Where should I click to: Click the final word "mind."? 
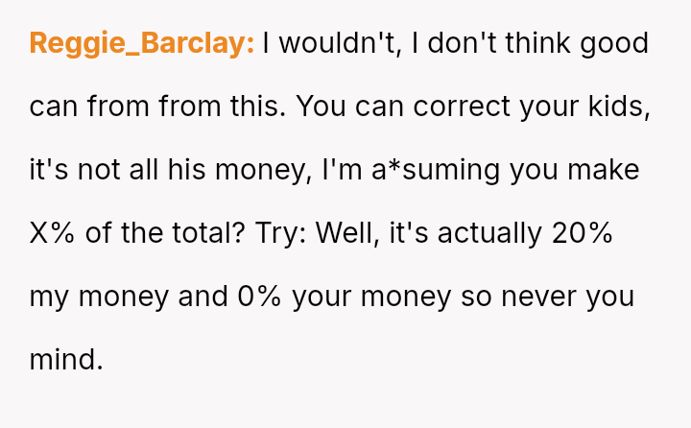pos(65,360)
